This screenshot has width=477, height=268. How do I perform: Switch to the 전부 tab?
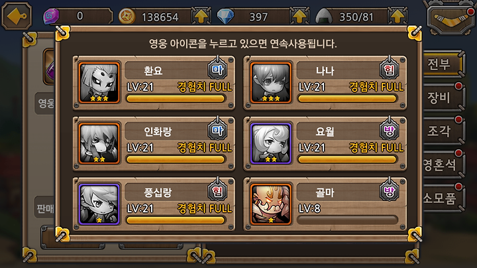click(443, 64)
